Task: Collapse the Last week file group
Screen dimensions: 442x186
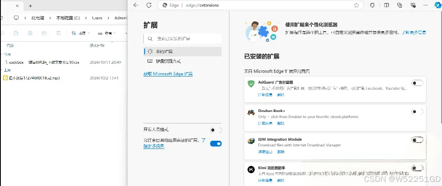Action: (x=1, y=70)
